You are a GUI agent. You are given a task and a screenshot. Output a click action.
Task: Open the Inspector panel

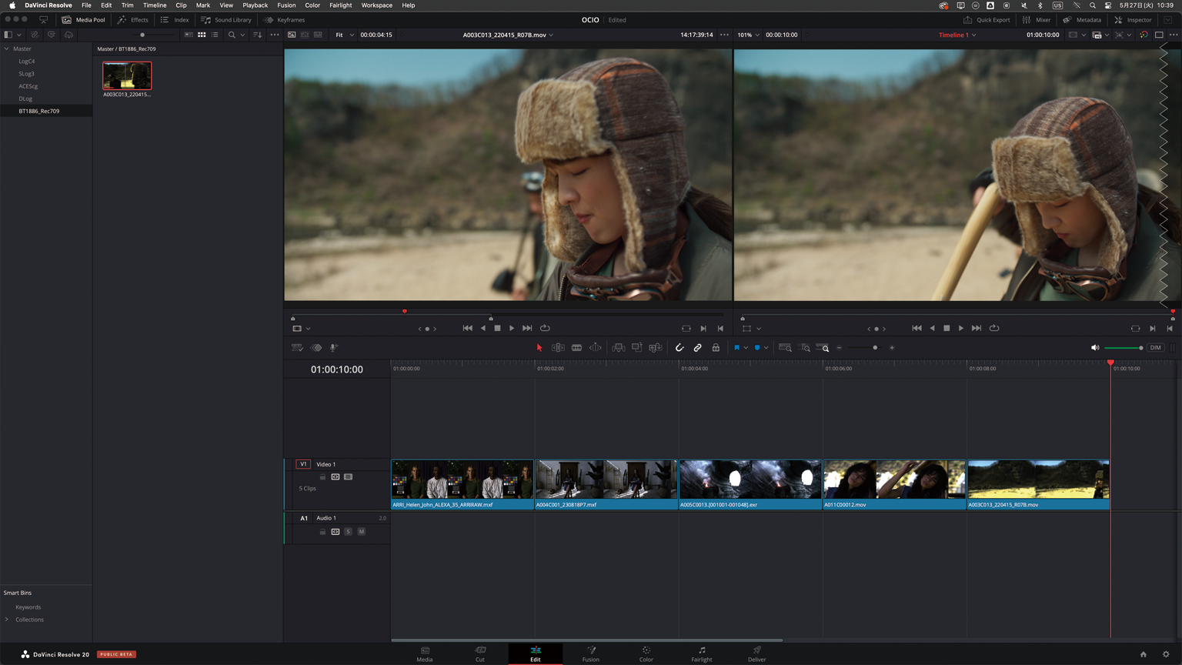click(1133, 20)
